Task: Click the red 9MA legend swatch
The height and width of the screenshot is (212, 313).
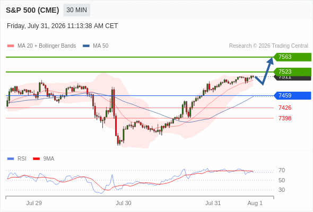Action: pyautogui.click(x=36, y=159)
